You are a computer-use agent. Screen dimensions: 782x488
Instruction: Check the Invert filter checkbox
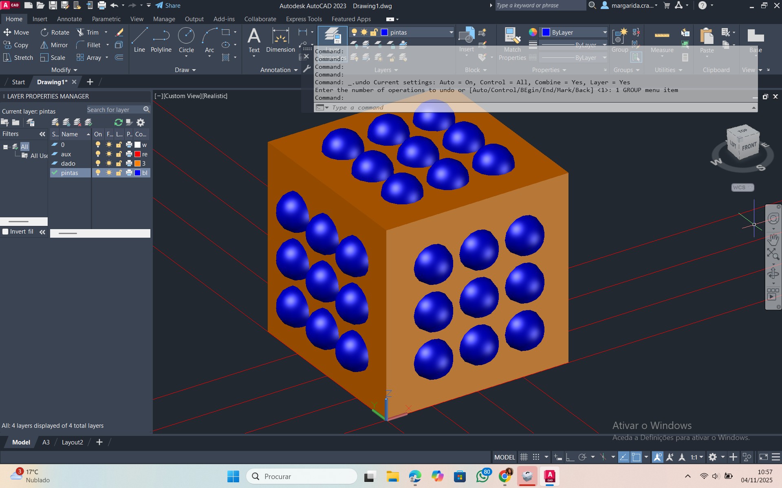pyautogui.click(x=6, y=232)
